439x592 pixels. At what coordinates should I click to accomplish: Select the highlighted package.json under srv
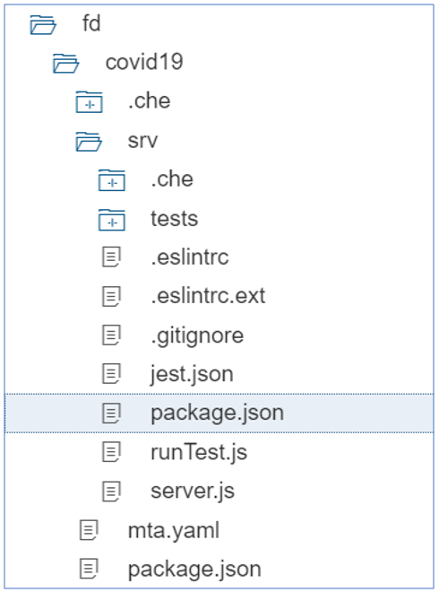[x=219, y=413]
